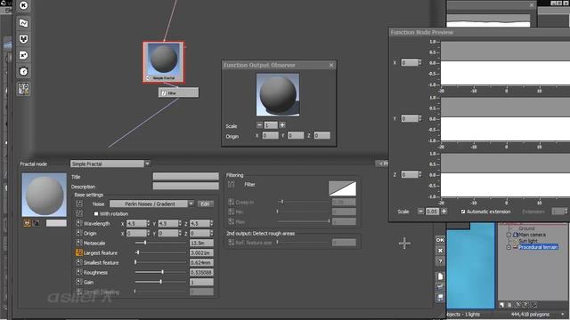Choose the combiner node tool icon
This screenshot has width=570, height=320.
[x=24, y=39]
